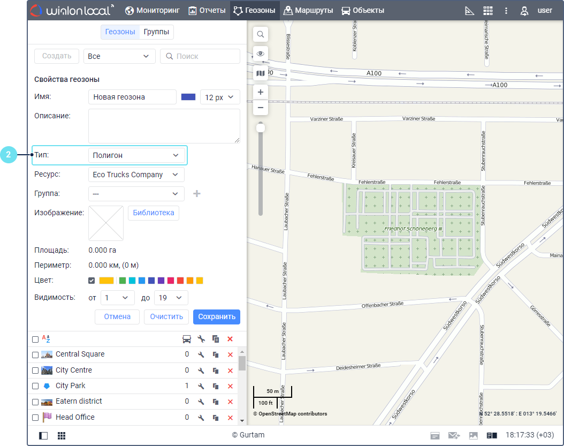Delete the City Park geofence
Screen dimensions: 564x446
point(230,386)
